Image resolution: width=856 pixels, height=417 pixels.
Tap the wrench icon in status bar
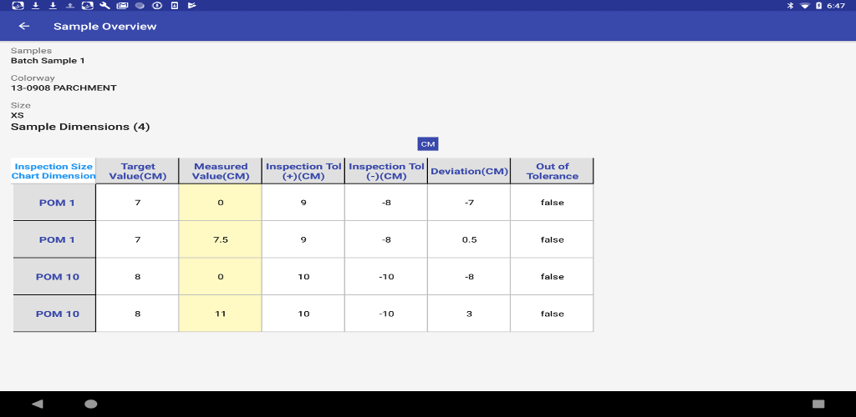coord(104,6)
